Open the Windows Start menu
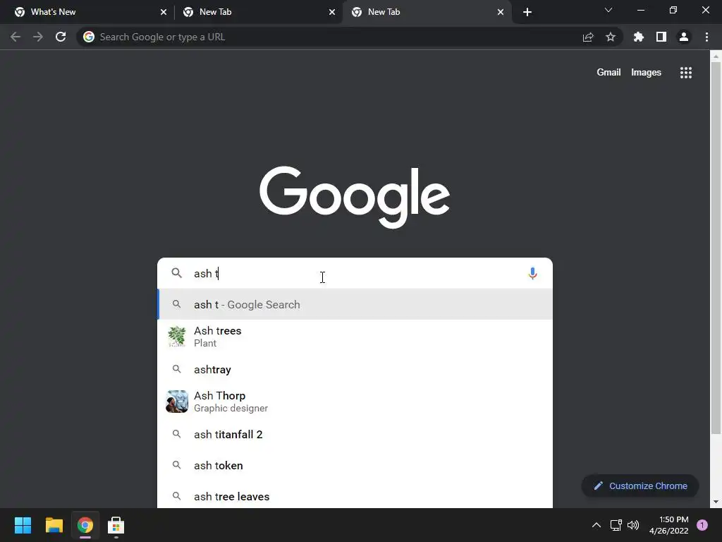 coord(23,525)
